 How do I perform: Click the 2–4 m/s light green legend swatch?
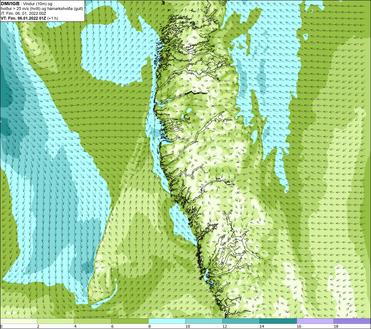(x=56, y=321)
